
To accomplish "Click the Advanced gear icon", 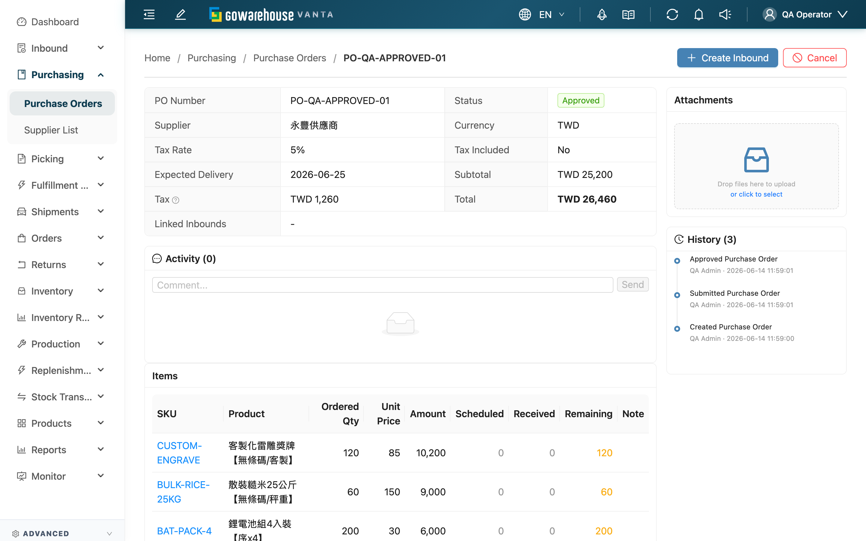I will point(15,534).
